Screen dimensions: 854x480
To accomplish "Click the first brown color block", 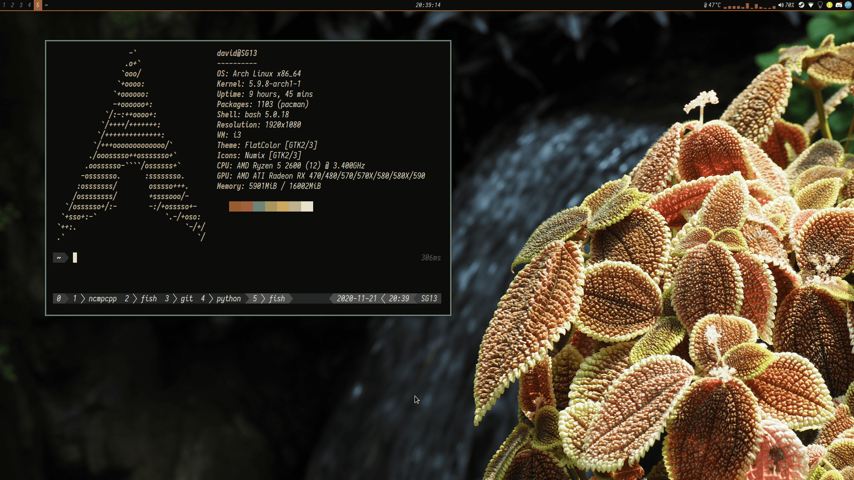I will point(235,206).
